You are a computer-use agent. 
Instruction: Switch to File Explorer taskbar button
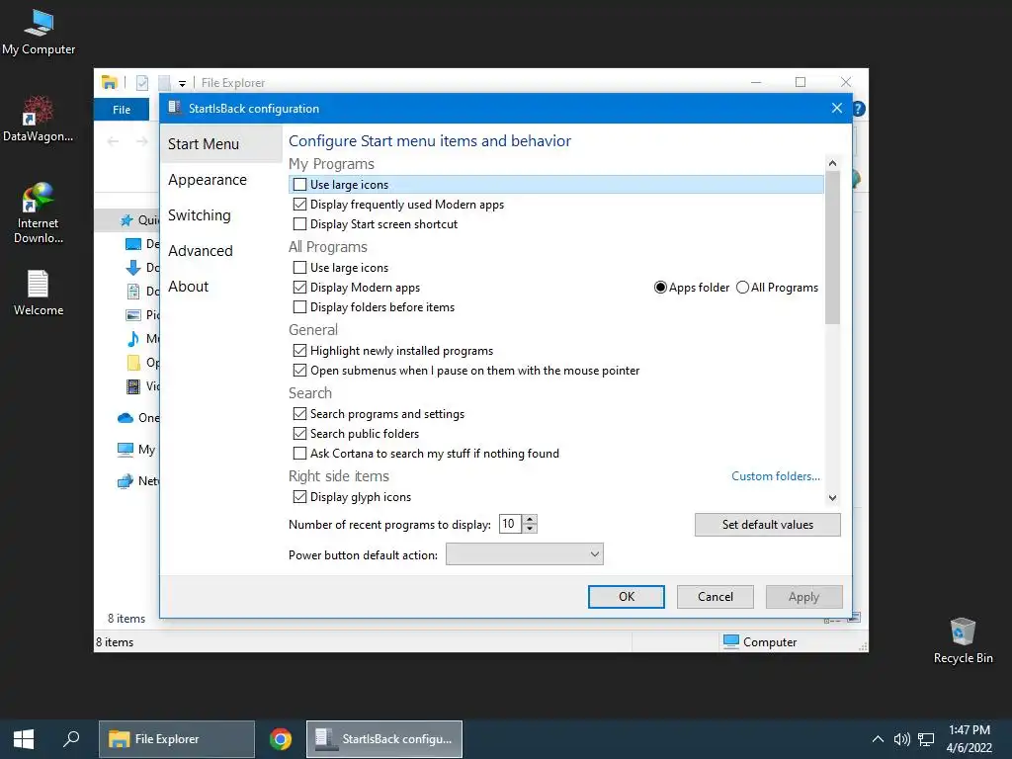pos(177,739)
